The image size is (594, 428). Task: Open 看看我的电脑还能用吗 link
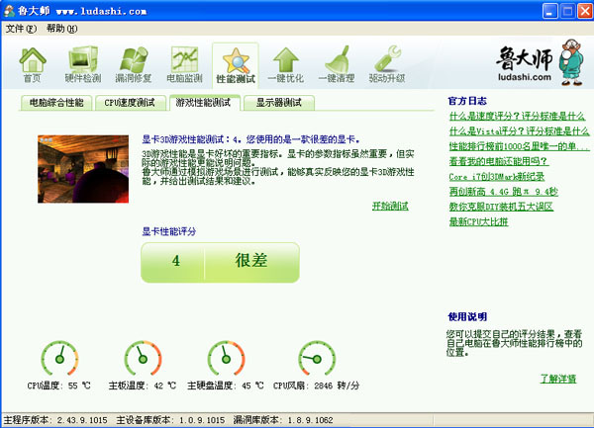click(499, 161)
